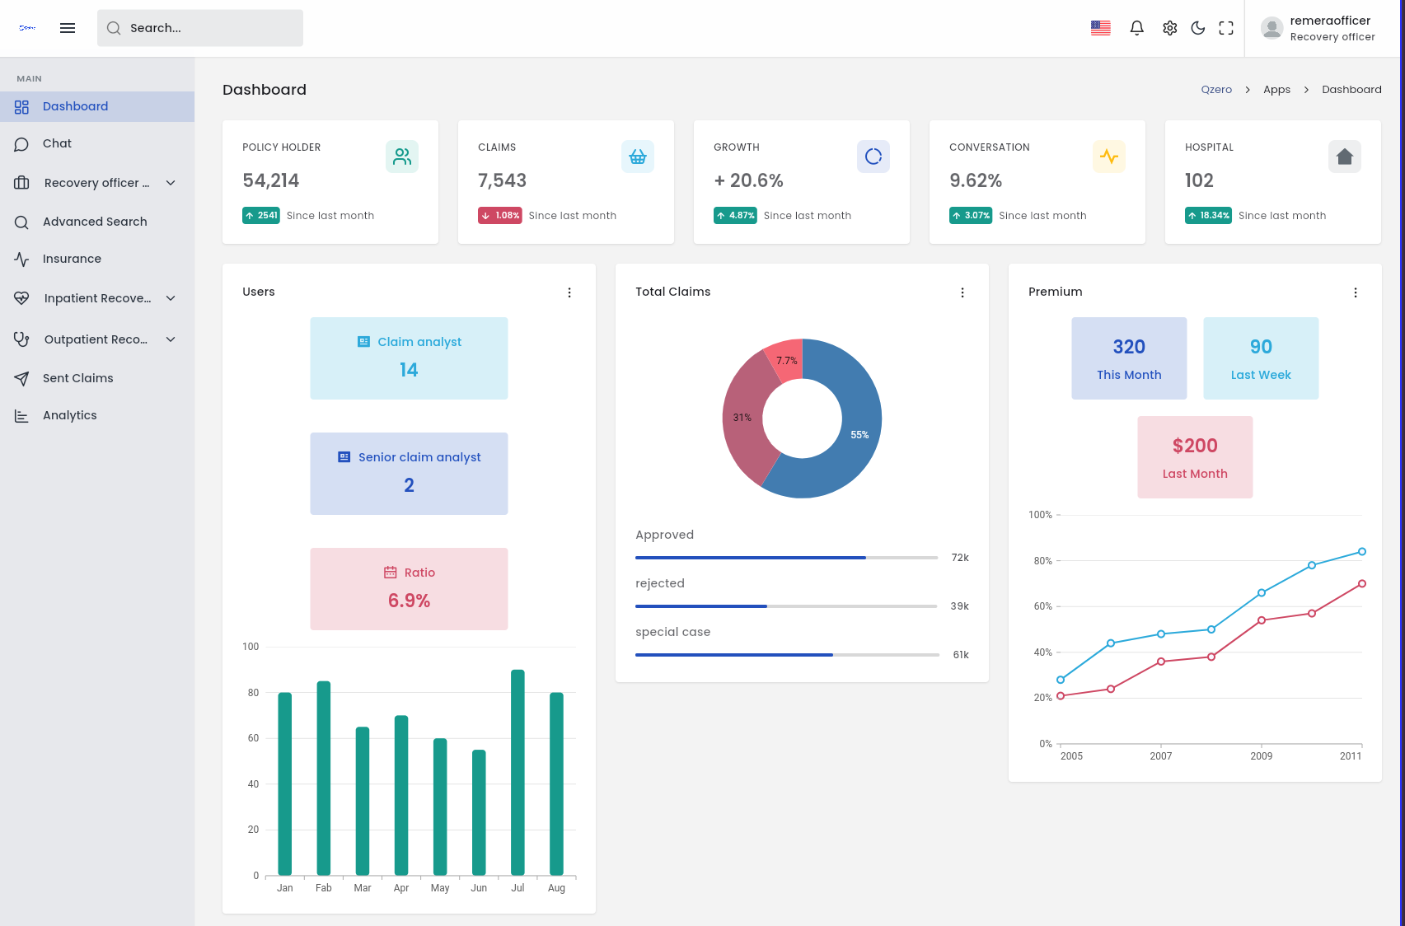This screenshot has height=926, width=1405.
Task: Open the Chat section in sidebar
Action: coord(57,143)
